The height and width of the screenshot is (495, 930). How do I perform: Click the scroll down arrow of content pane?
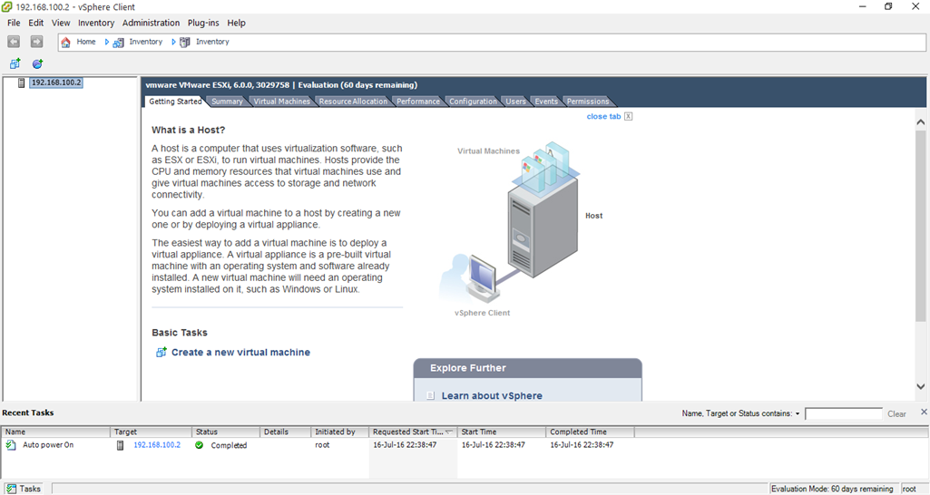click(921, 386)
